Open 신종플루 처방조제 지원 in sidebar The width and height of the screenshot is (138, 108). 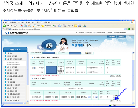tap(14, 59)
